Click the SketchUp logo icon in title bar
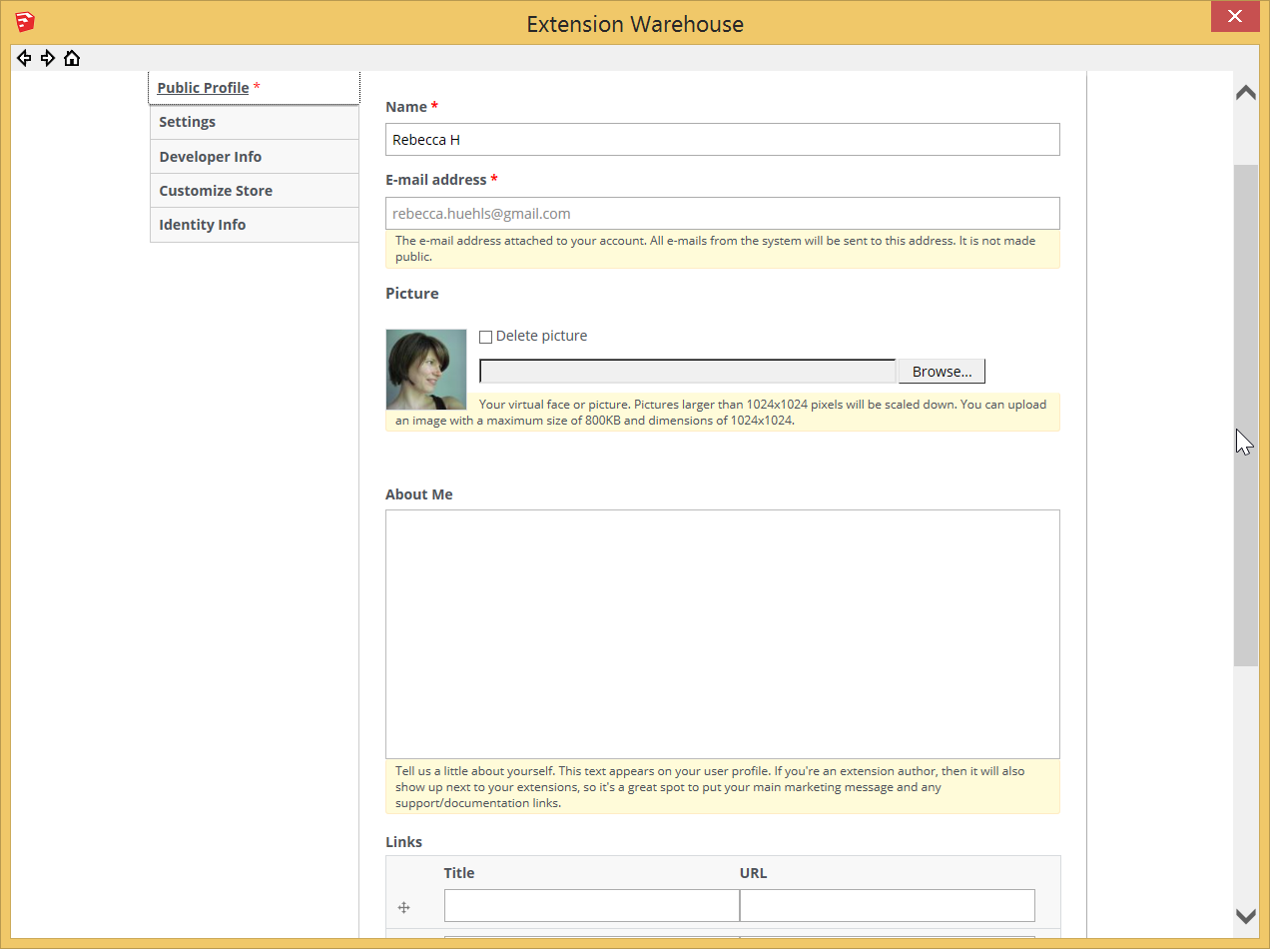1270x949 pixels. 26,22
